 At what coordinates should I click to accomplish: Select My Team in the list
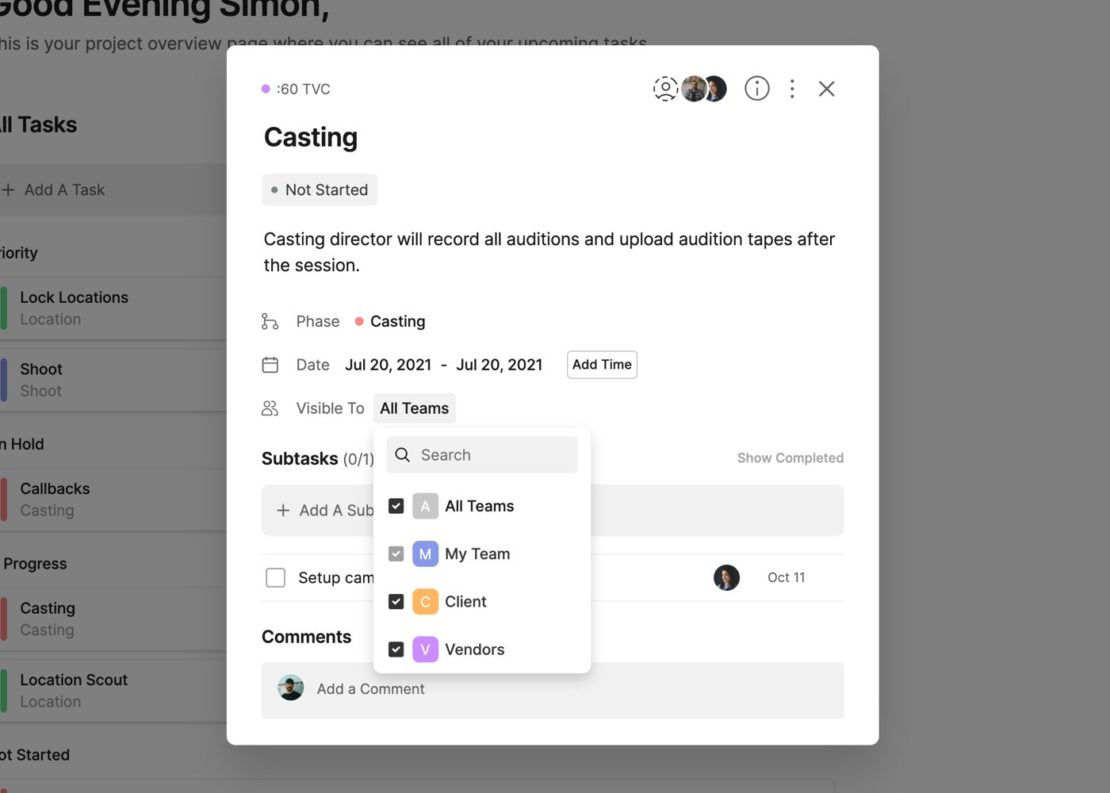pos(477,554)
